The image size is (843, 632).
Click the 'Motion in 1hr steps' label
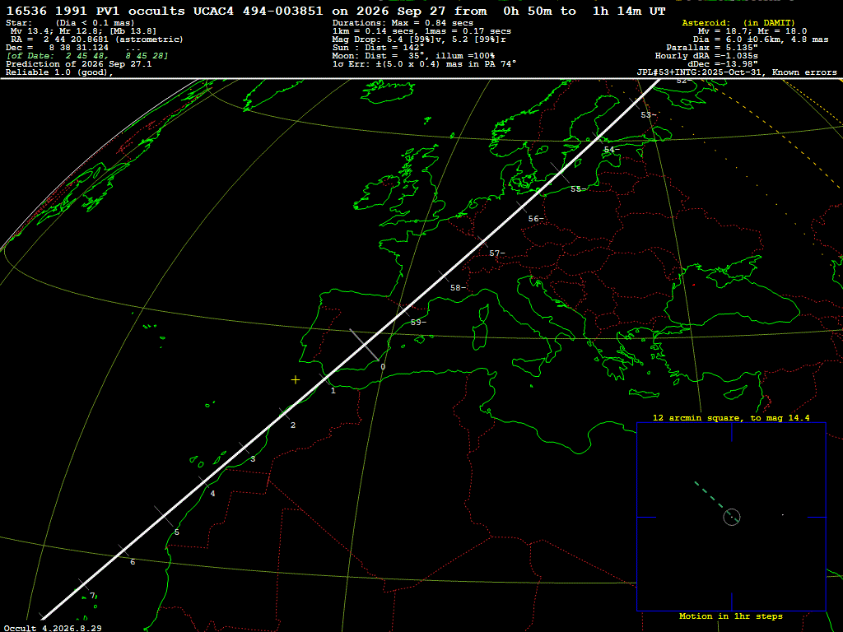[731, 616]
